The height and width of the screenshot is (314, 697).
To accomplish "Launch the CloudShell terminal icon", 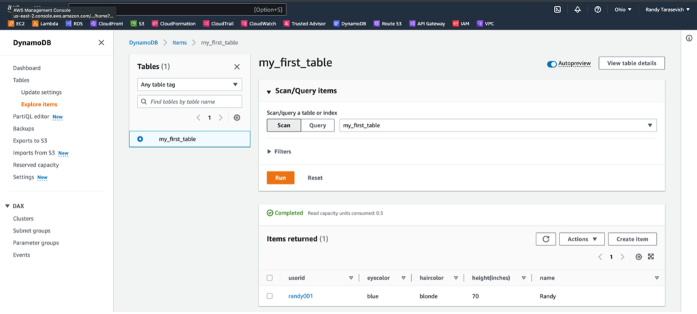I will click(x=557, y=10).
